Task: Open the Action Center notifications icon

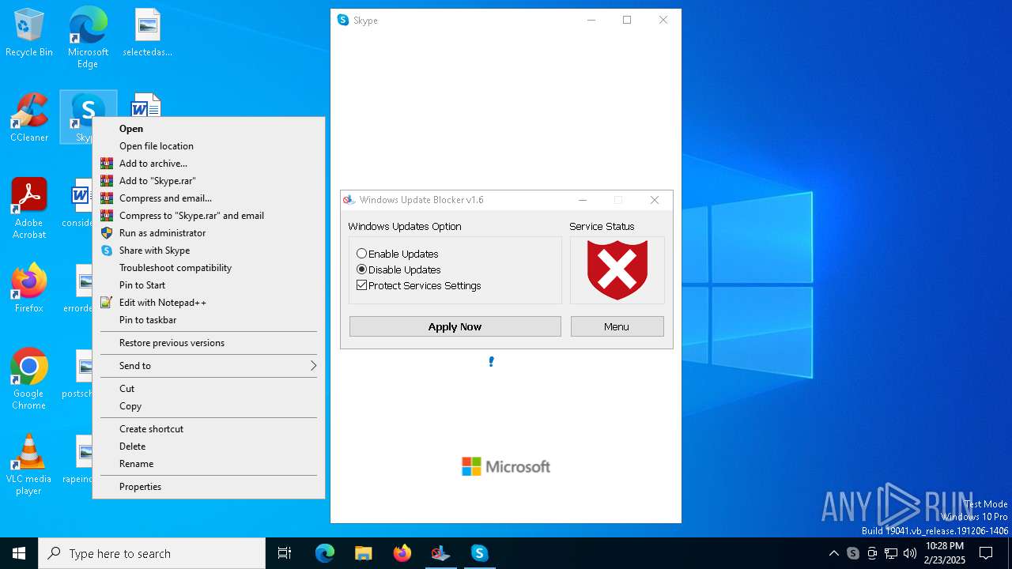Action: coord(986,553)
